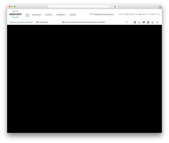
Task: Click the newspaper icon beside Novedades
Action: coord(37,22)
